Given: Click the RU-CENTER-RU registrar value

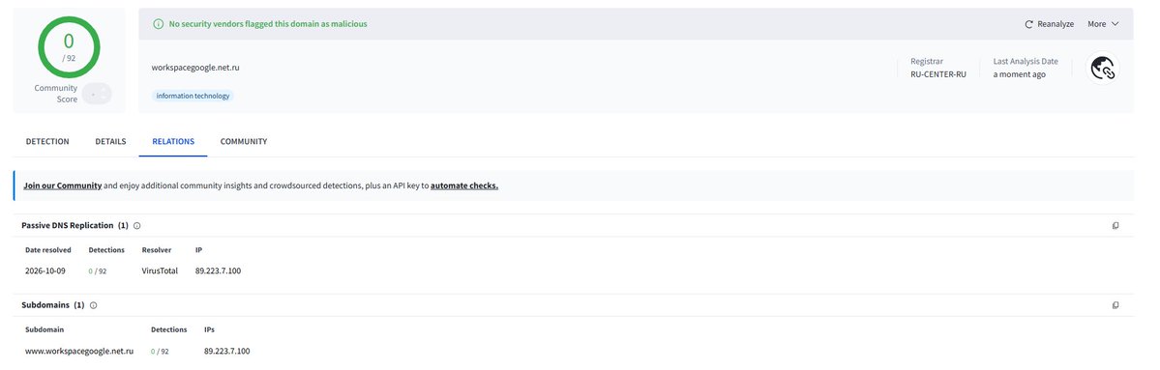Looking at the screenshot, I should tap(938, 74).
